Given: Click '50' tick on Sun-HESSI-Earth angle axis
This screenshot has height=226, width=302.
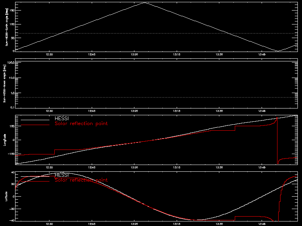Looking at the screenshot, I should (13, 38).
